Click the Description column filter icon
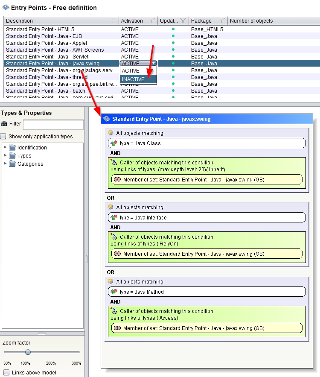The image size is (320, 377). click(x=113, y=20)
